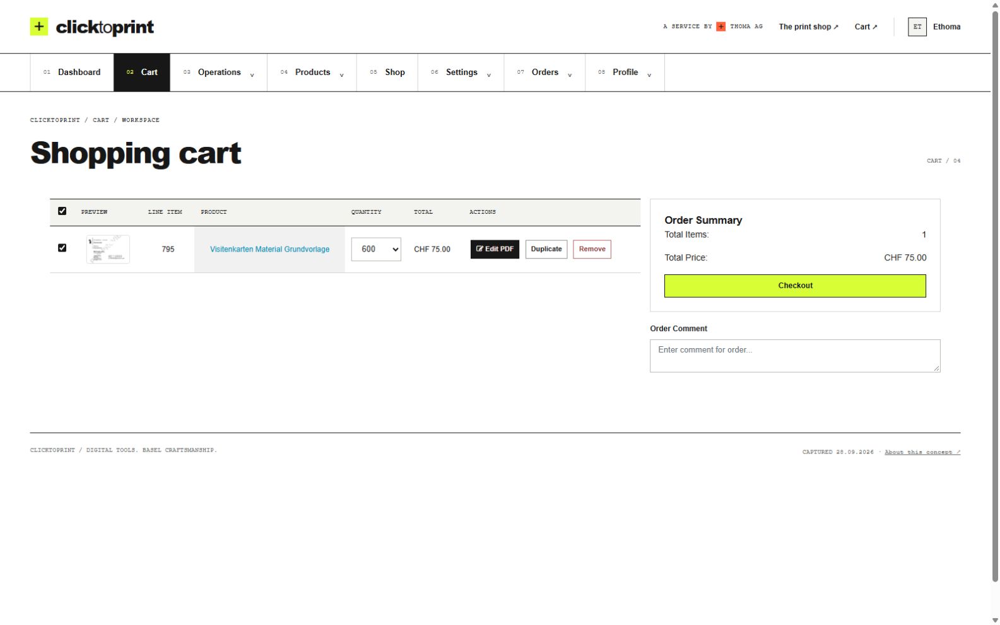Click the Edit PDF button
1000x625 pixels.
(495, 249)
